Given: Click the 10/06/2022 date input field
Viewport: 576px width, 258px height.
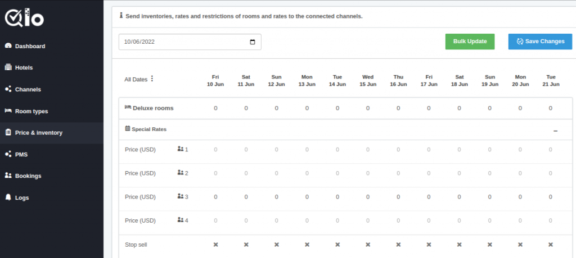Looking at the screenshot, I should [190, 42].
